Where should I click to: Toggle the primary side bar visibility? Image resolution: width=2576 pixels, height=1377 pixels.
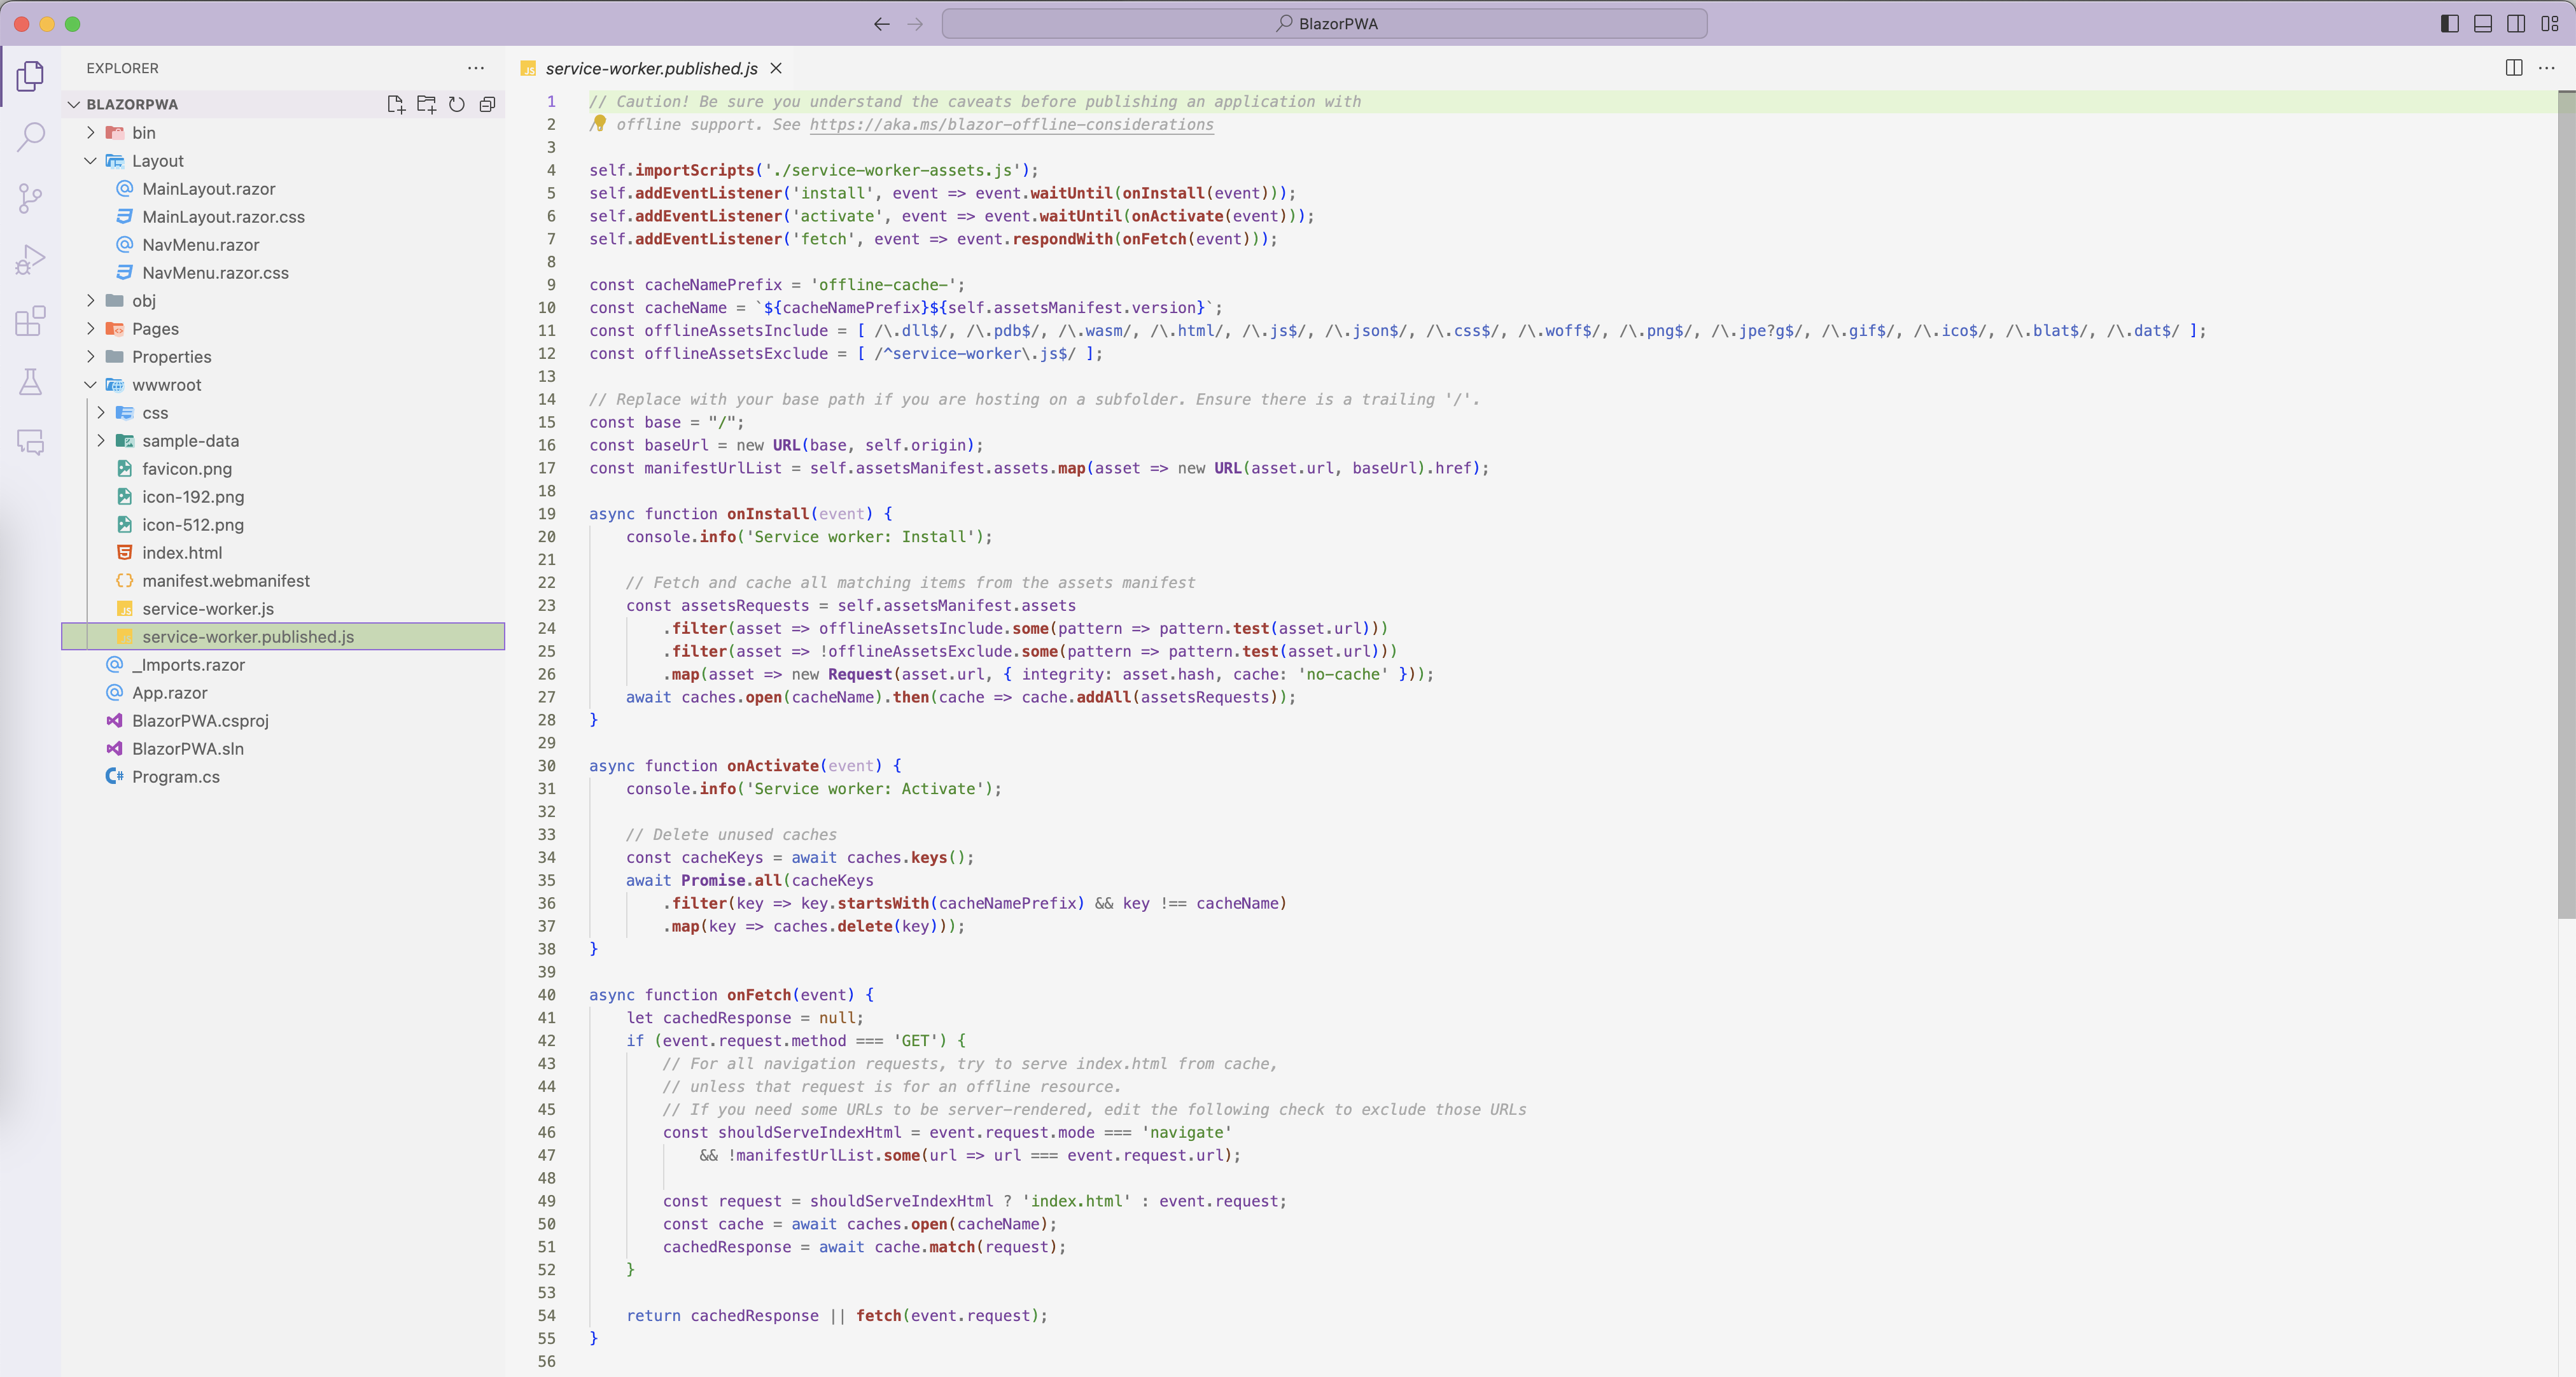[x=2449, y=24]
